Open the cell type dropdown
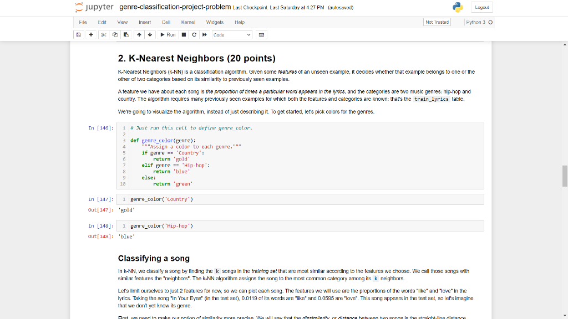Image resolution: width=568 pixels, height=319 pixels. tap(231, 34)
